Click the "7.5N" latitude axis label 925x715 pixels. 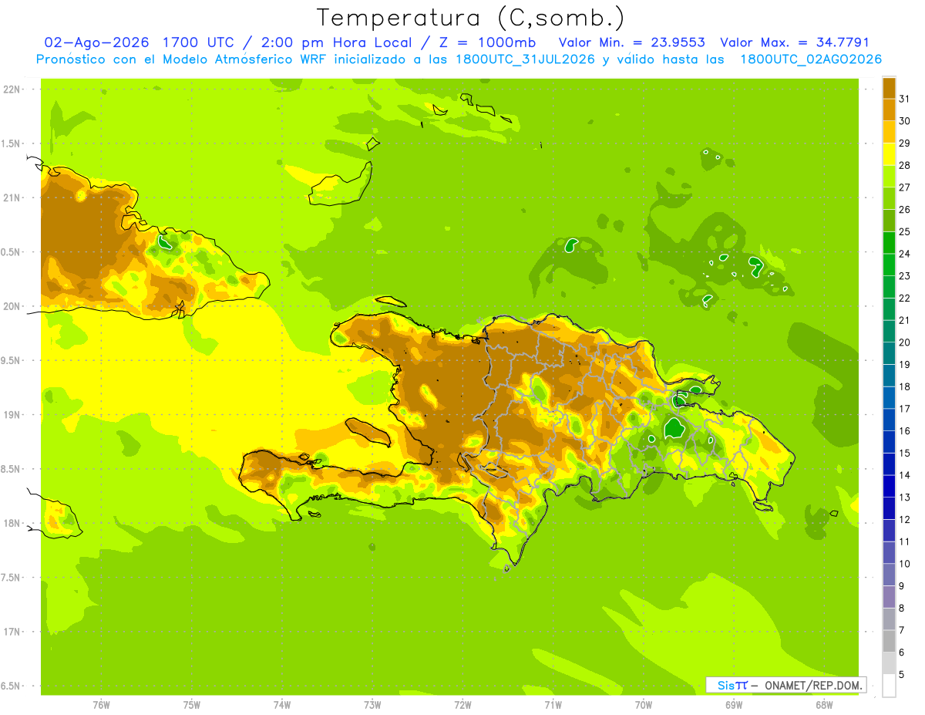pyautogui.click(x=12, y=577)
